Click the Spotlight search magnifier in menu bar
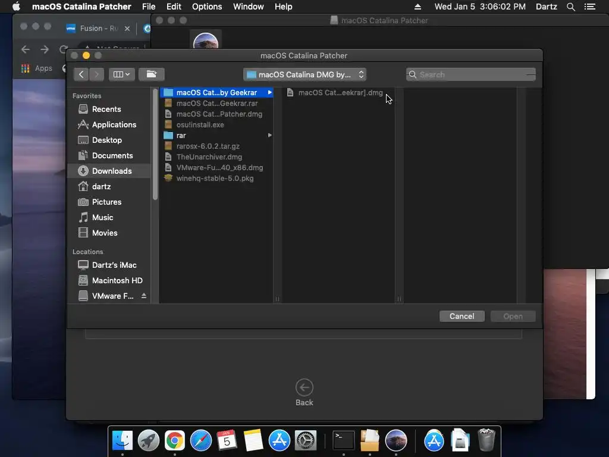609x457 pixels. click(x=570, y=7)
